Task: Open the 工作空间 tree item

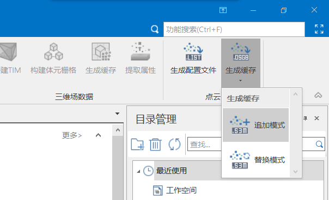Action: coord(181,190)
